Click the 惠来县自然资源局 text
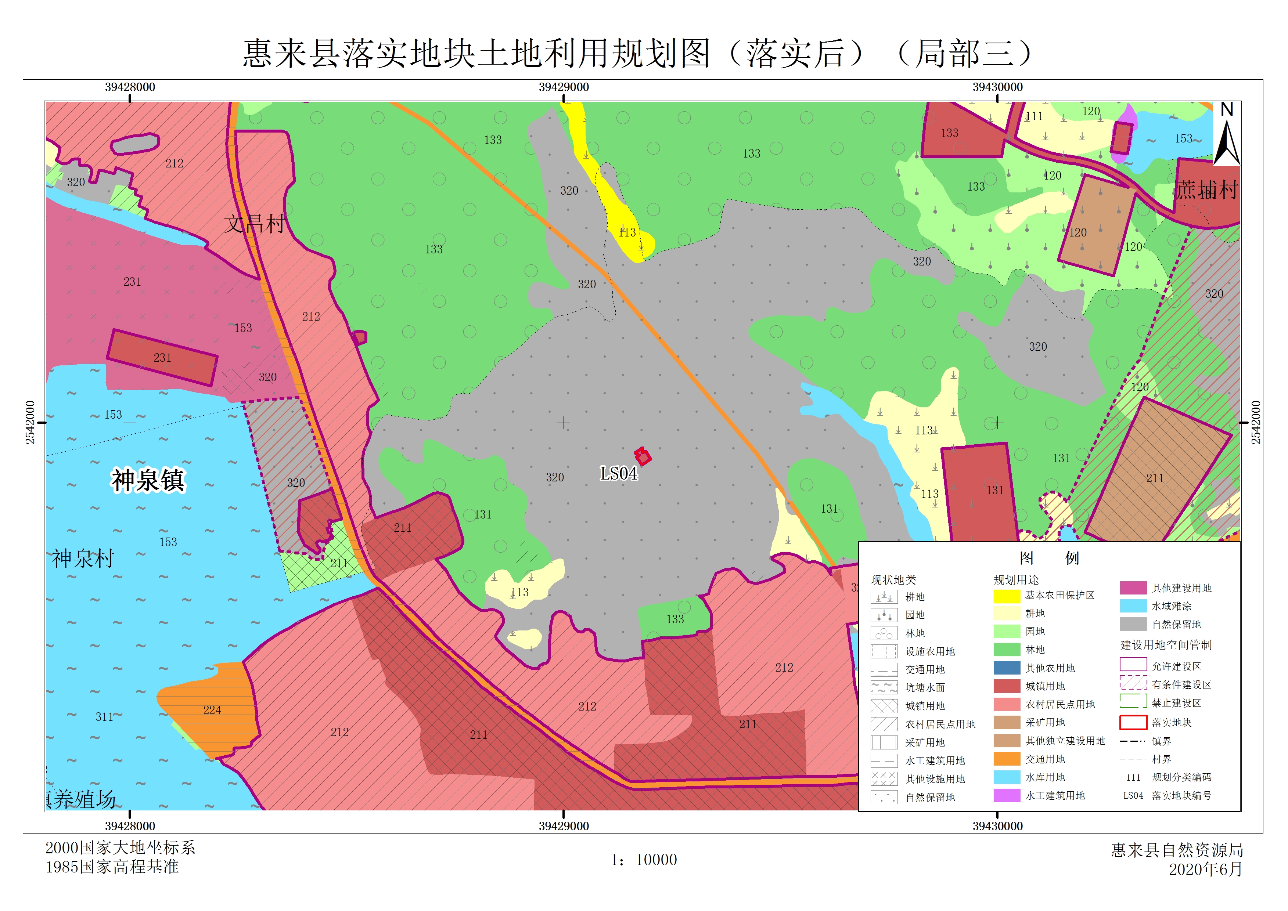The image size is (1288, 911). 1177,850
